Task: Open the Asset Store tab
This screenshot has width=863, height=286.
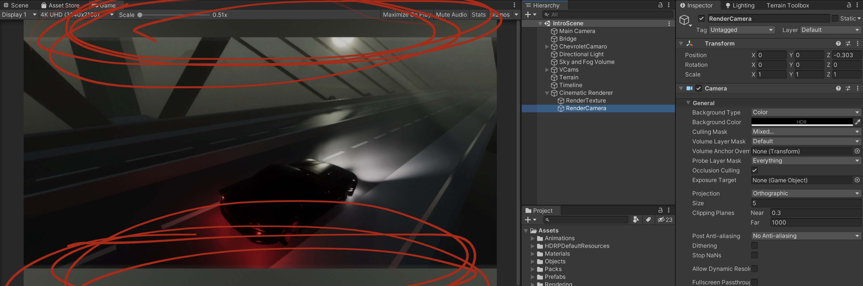Action: (x=60, y=5)
